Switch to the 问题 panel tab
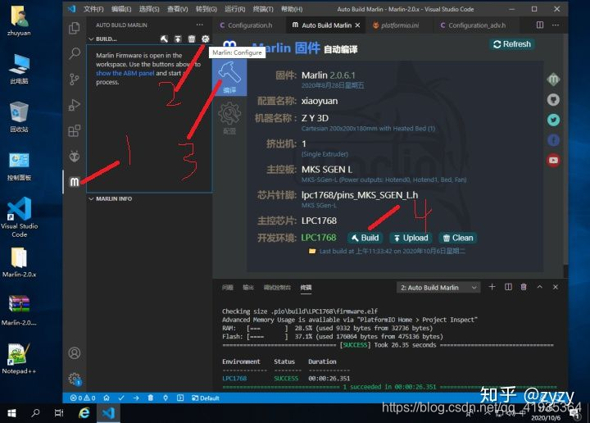The image size is (590, 423). [x=227, y=288]
